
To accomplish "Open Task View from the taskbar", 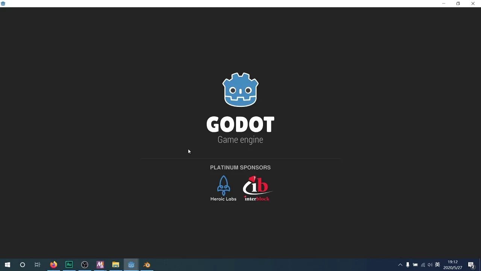I will click(x=37, y=265).
